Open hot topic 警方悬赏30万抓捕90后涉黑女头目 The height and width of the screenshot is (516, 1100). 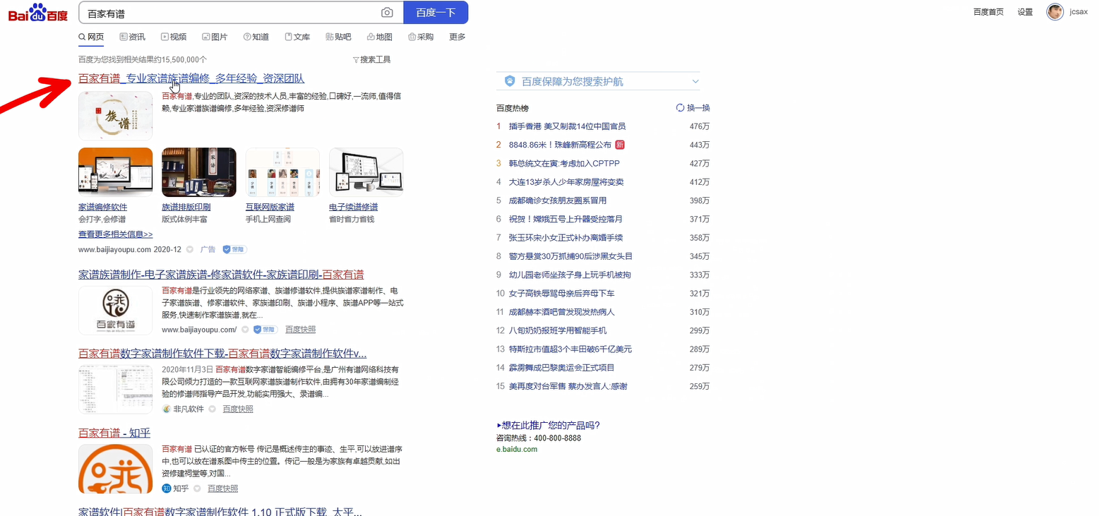[x=570, y=256]
